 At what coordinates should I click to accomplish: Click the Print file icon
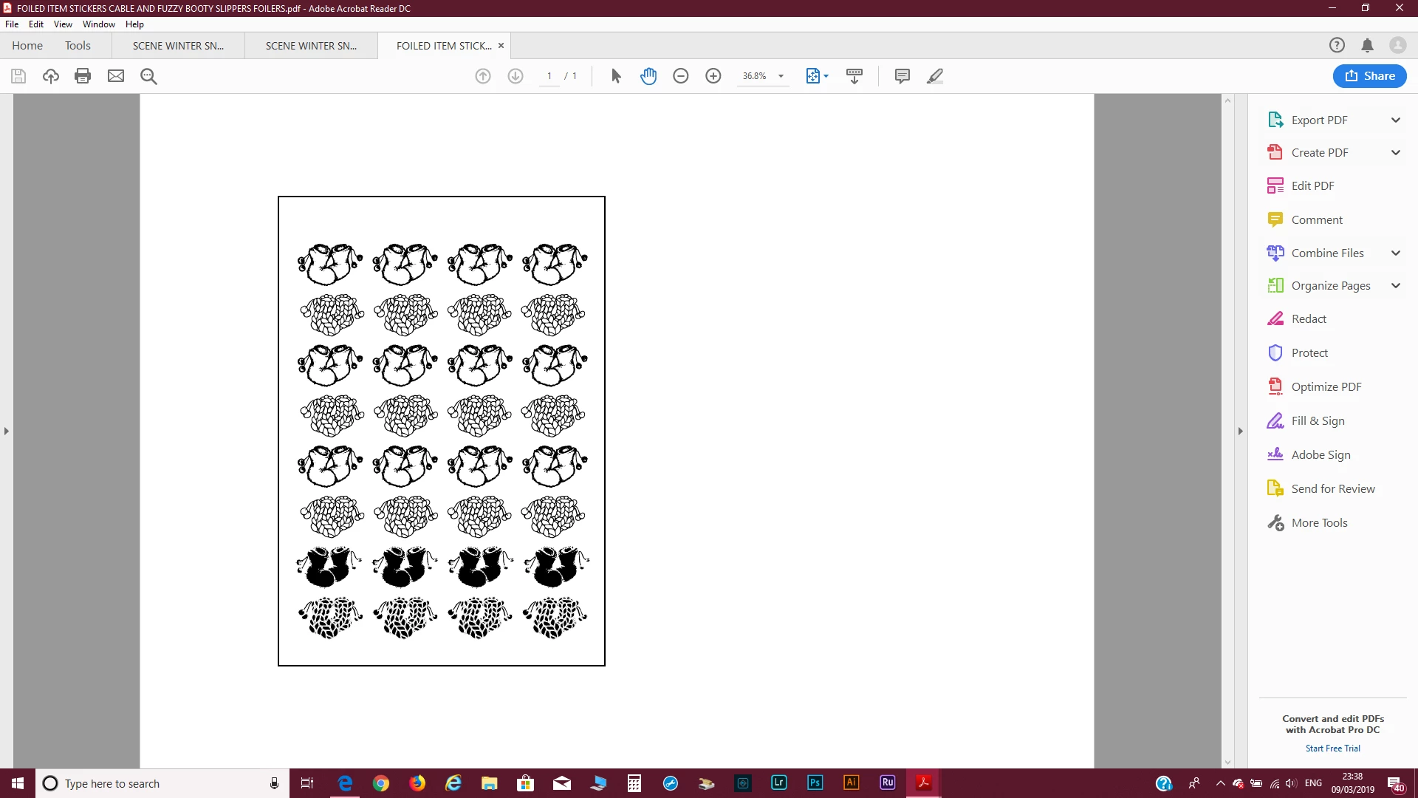[83, 76]
